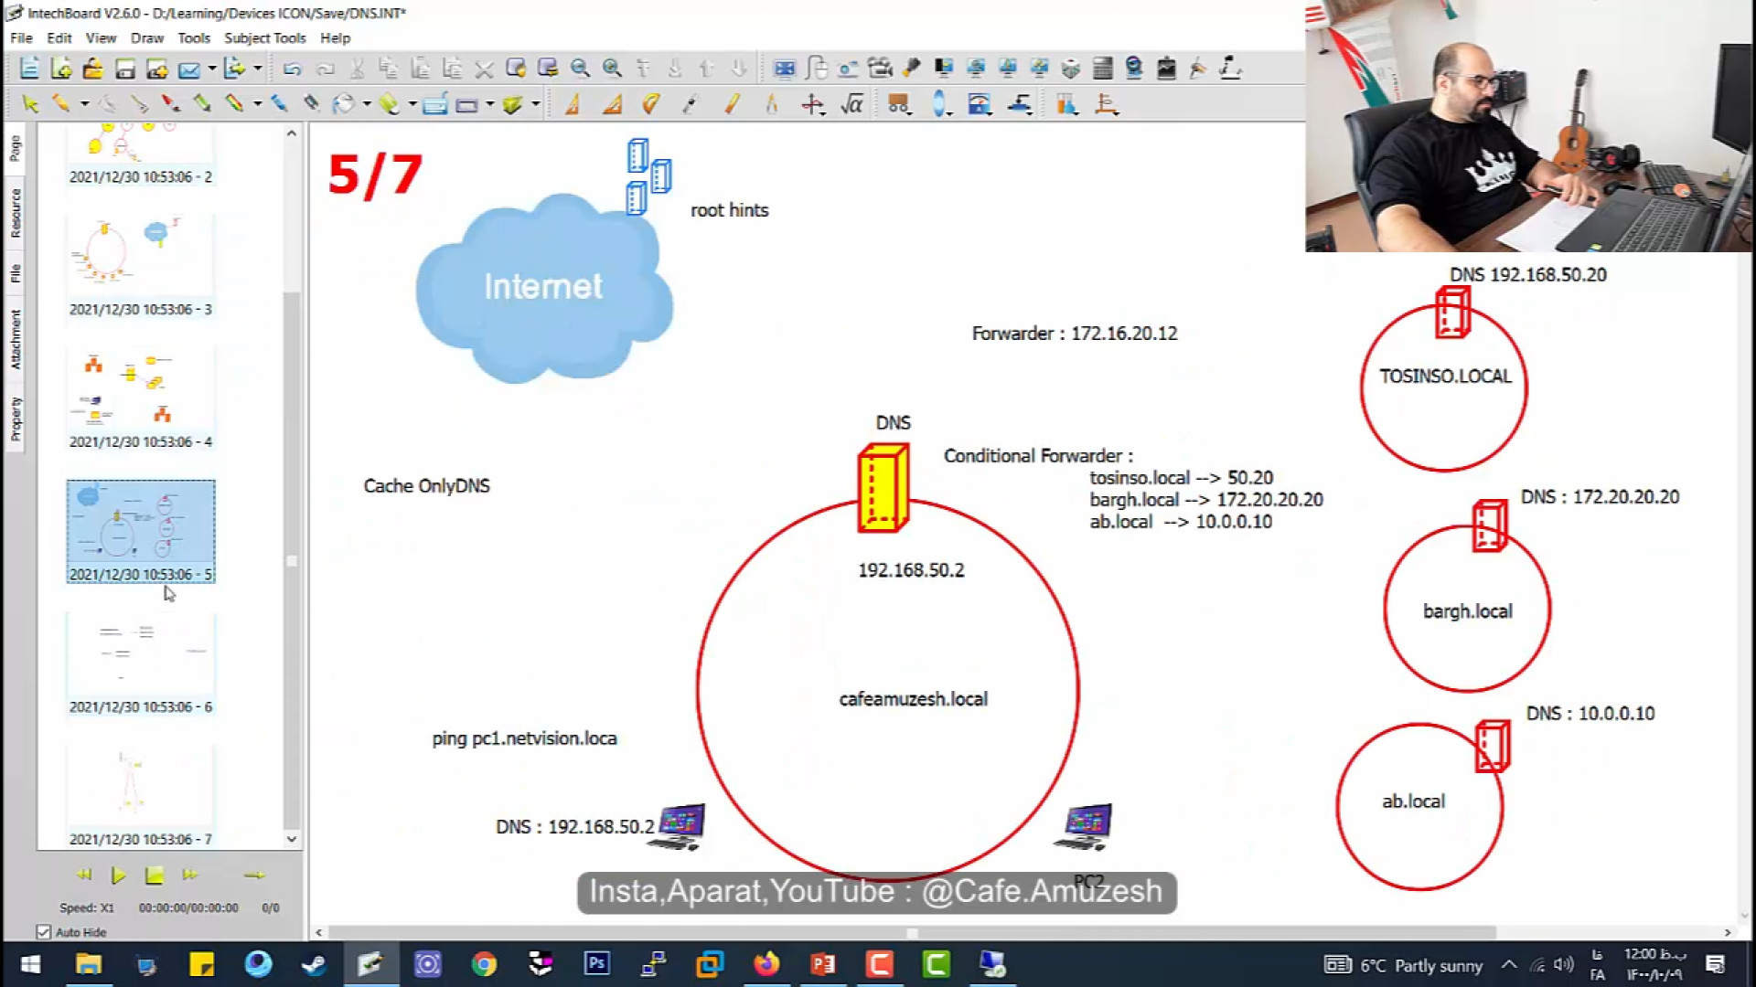Expand the export icon dropdown arrow

(257, 69)
